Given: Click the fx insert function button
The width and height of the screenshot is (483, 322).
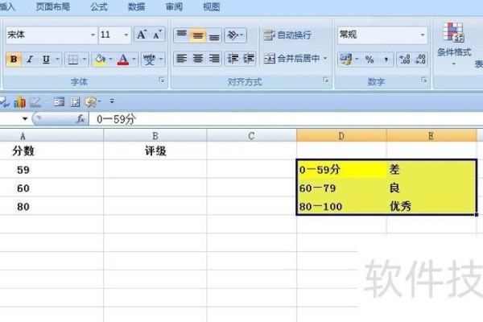Looking at the screenshot, I should (80, 118).
